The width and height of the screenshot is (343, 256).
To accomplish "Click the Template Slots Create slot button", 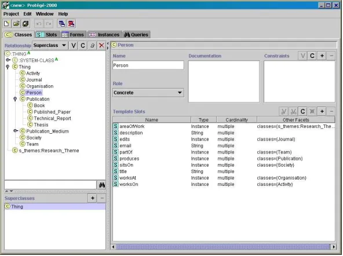I will point(303,112).
